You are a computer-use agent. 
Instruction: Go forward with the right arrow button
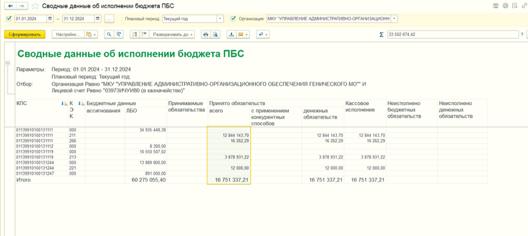coord(21,6)
